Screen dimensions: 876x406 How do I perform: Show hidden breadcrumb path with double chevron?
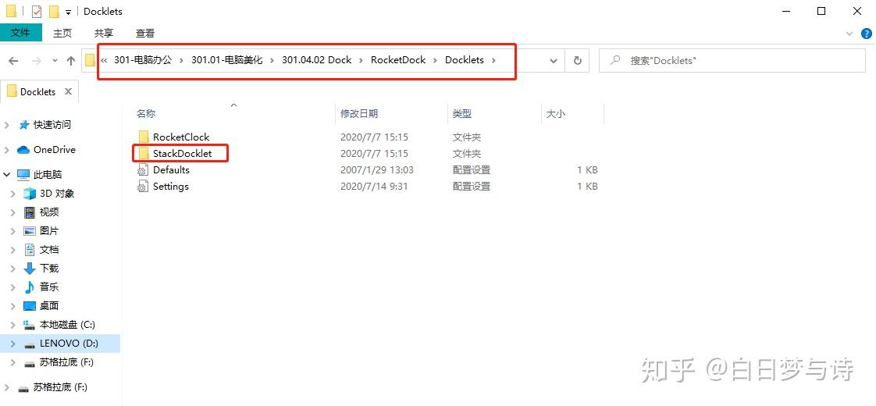[104, 60]
